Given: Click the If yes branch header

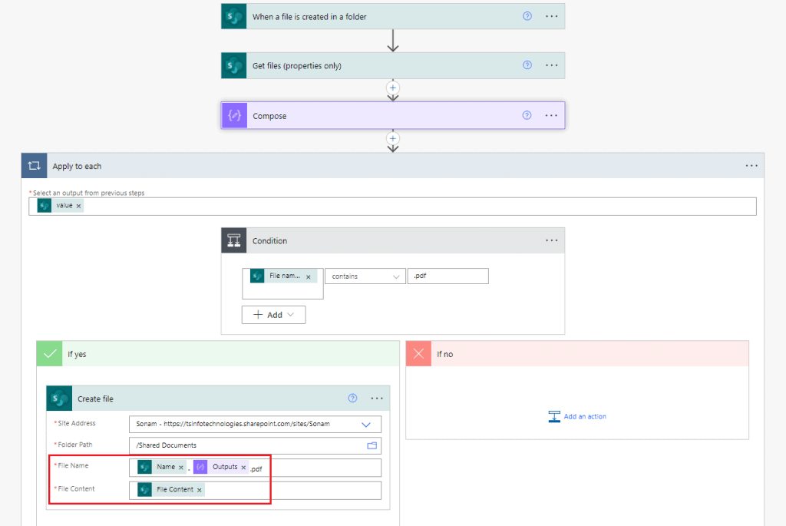Looking at the screenshot, I should tap(218, 353).
